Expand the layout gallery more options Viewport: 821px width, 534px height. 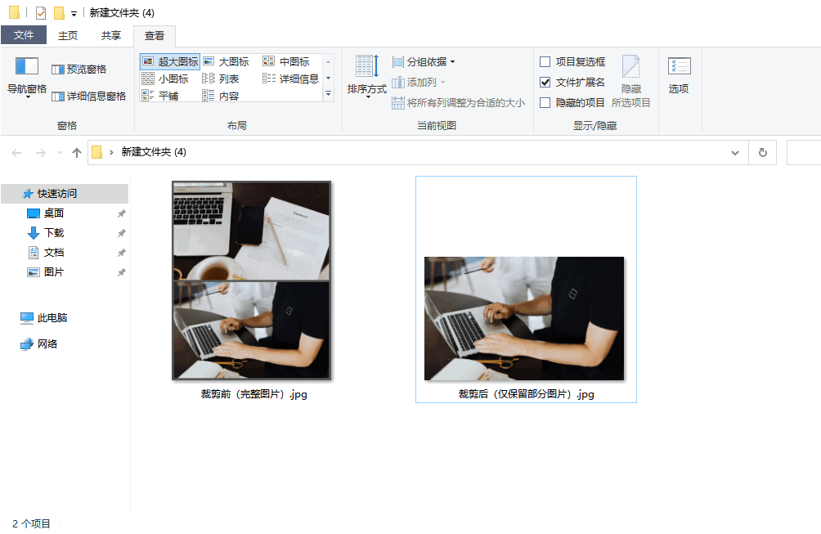pyautogui.click(x=328, y=94)
